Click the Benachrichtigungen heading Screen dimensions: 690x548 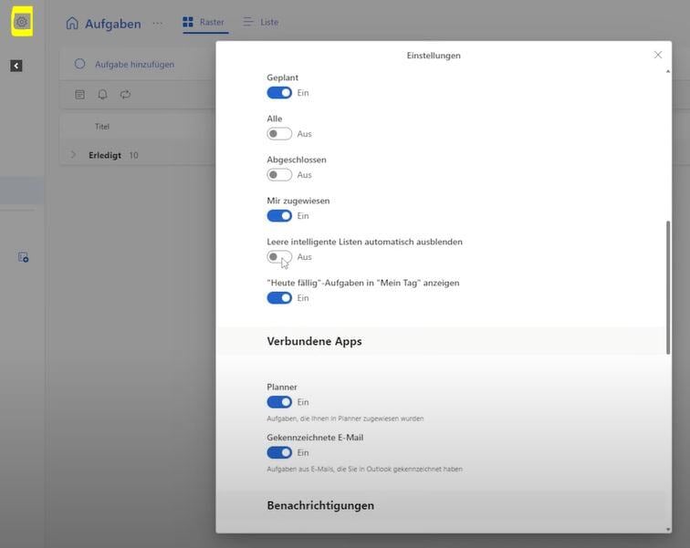(320, 505)
